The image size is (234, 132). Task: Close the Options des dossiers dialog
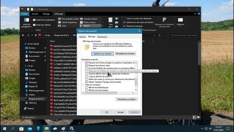click(x=139, y=31)
